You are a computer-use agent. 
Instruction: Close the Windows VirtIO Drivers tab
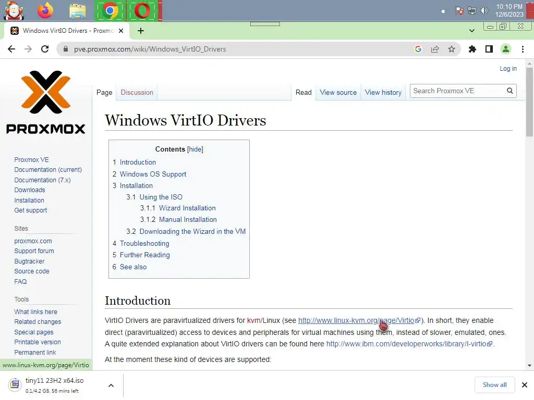click(121, 31)
